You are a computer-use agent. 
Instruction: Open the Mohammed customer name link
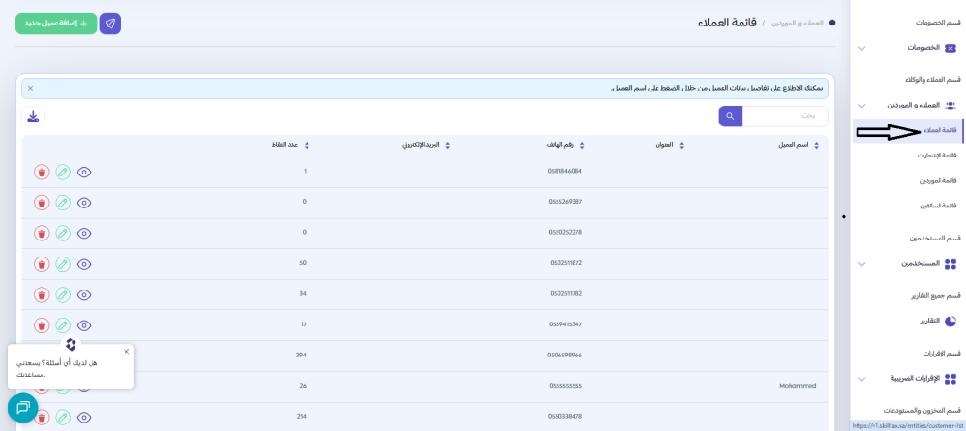(x=797, y=386)
